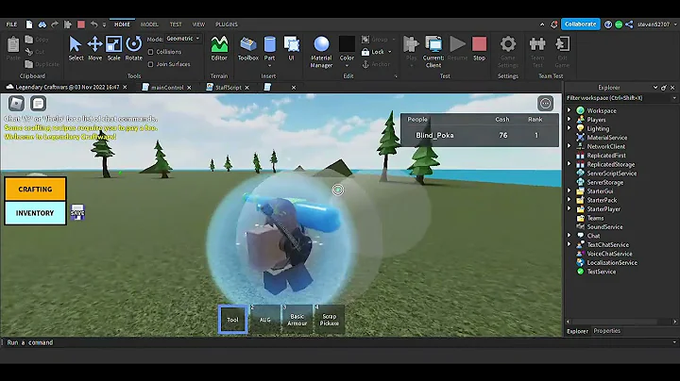Switch to the PLUGINS ribbon tab
The height and width of the screenshot is (381, 680).
(x=227, y=25)
